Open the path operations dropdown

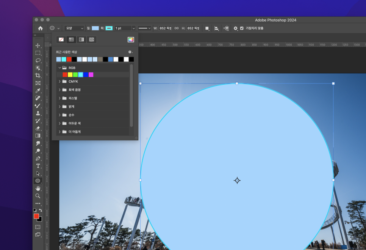(207, 28)
